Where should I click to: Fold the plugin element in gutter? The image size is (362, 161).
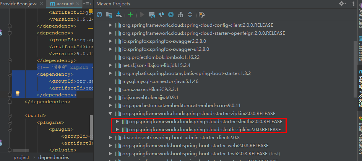click(10, 129)
